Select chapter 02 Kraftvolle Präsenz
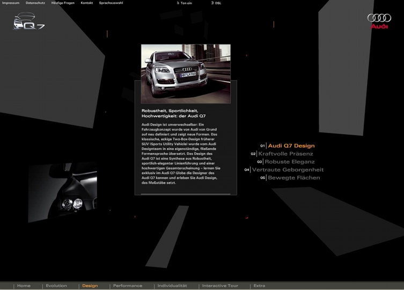Viewport: 404px width, 290px height. pos(285,154)
